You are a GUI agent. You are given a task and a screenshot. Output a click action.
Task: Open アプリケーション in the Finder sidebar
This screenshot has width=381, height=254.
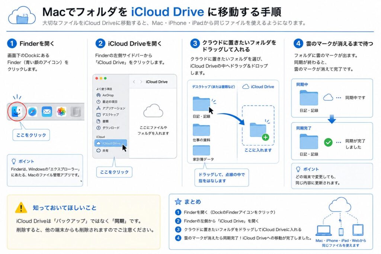pos(111,108)
